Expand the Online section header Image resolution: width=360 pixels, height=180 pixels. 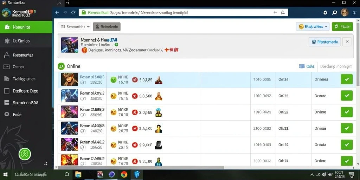69,66
